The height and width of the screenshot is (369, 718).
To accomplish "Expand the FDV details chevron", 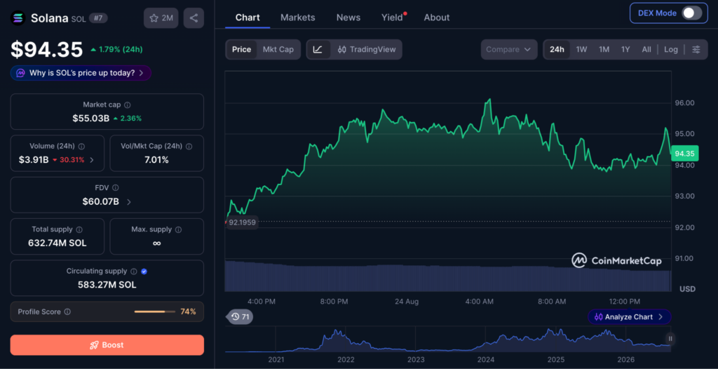I will (129, 202).
